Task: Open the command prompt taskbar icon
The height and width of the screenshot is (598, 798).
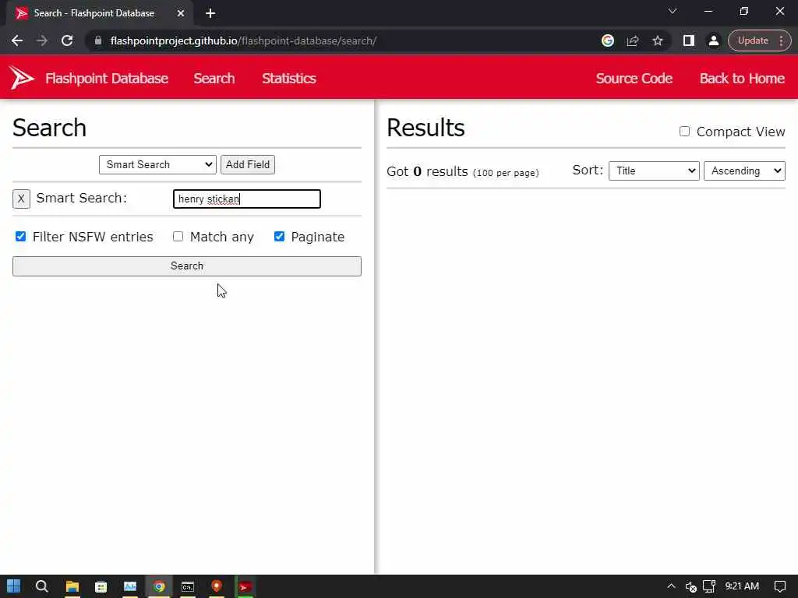Action: 188,586
